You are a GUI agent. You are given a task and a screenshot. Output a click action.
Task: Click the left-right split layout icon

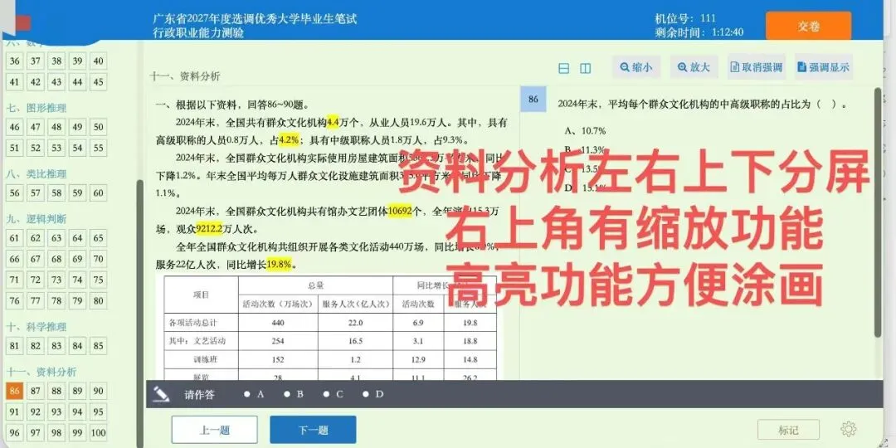[585, 69]
